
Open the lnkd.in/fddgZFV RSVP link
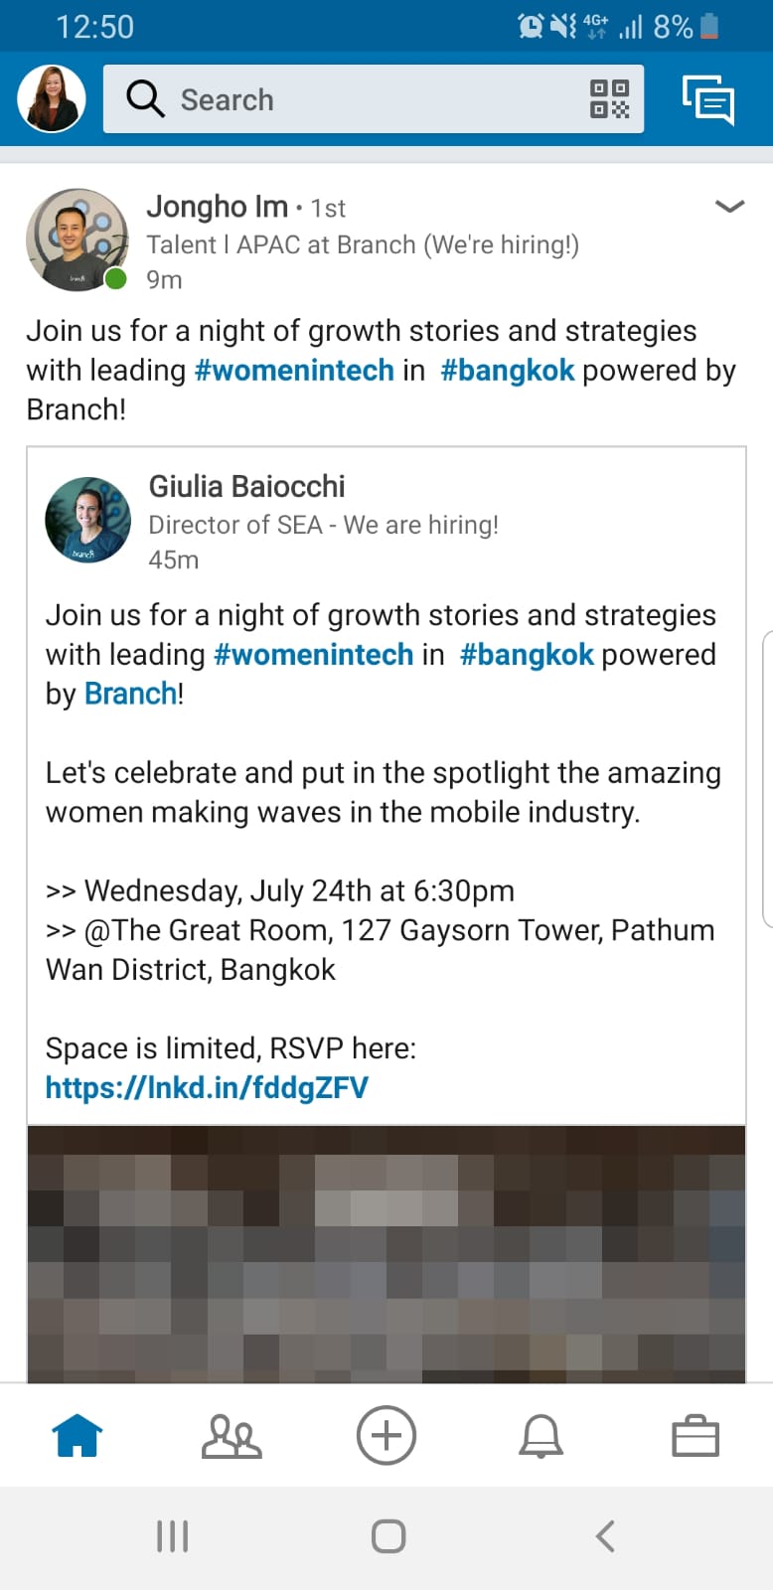tap(207, 1088)
